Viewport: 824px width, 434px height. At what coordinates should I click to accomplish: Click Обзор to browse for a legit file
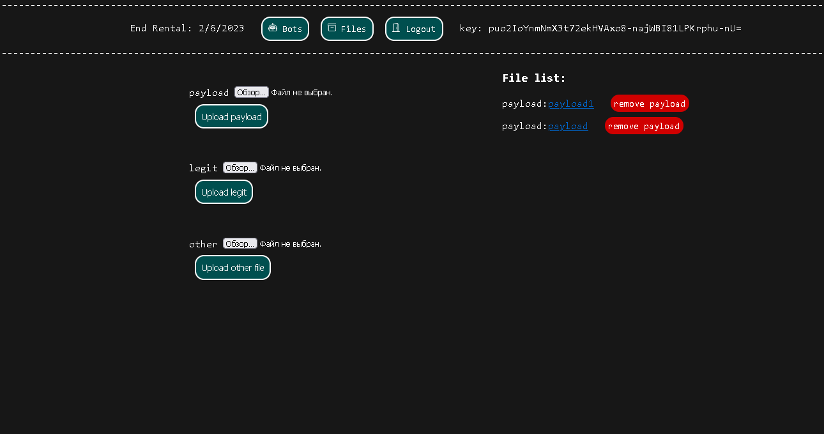240,167
